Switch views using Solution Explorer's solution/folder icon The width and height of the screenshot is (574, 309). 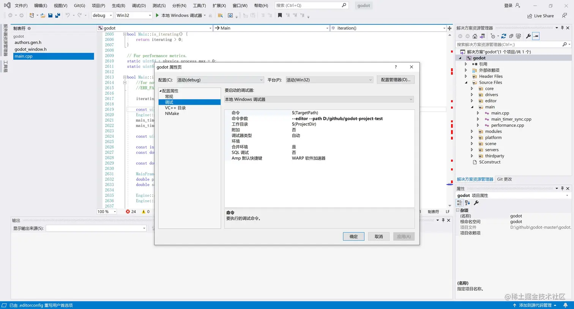483,36
